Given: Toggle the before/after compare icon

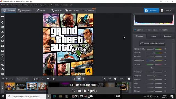Looking at the screenshot, I should (54, 79).
